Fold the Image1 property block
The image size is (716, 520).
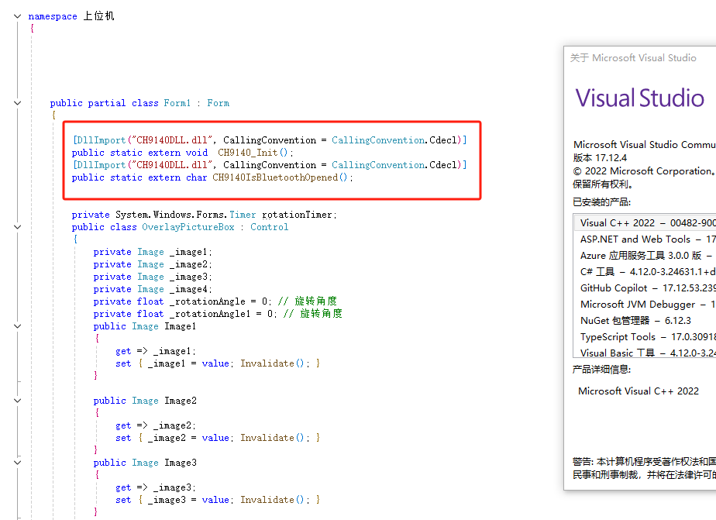click(17, 326)
